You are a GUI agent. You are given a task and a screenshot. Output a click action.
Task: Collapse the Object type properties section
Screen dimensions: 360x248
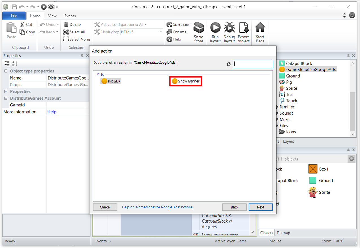[6, 71]
